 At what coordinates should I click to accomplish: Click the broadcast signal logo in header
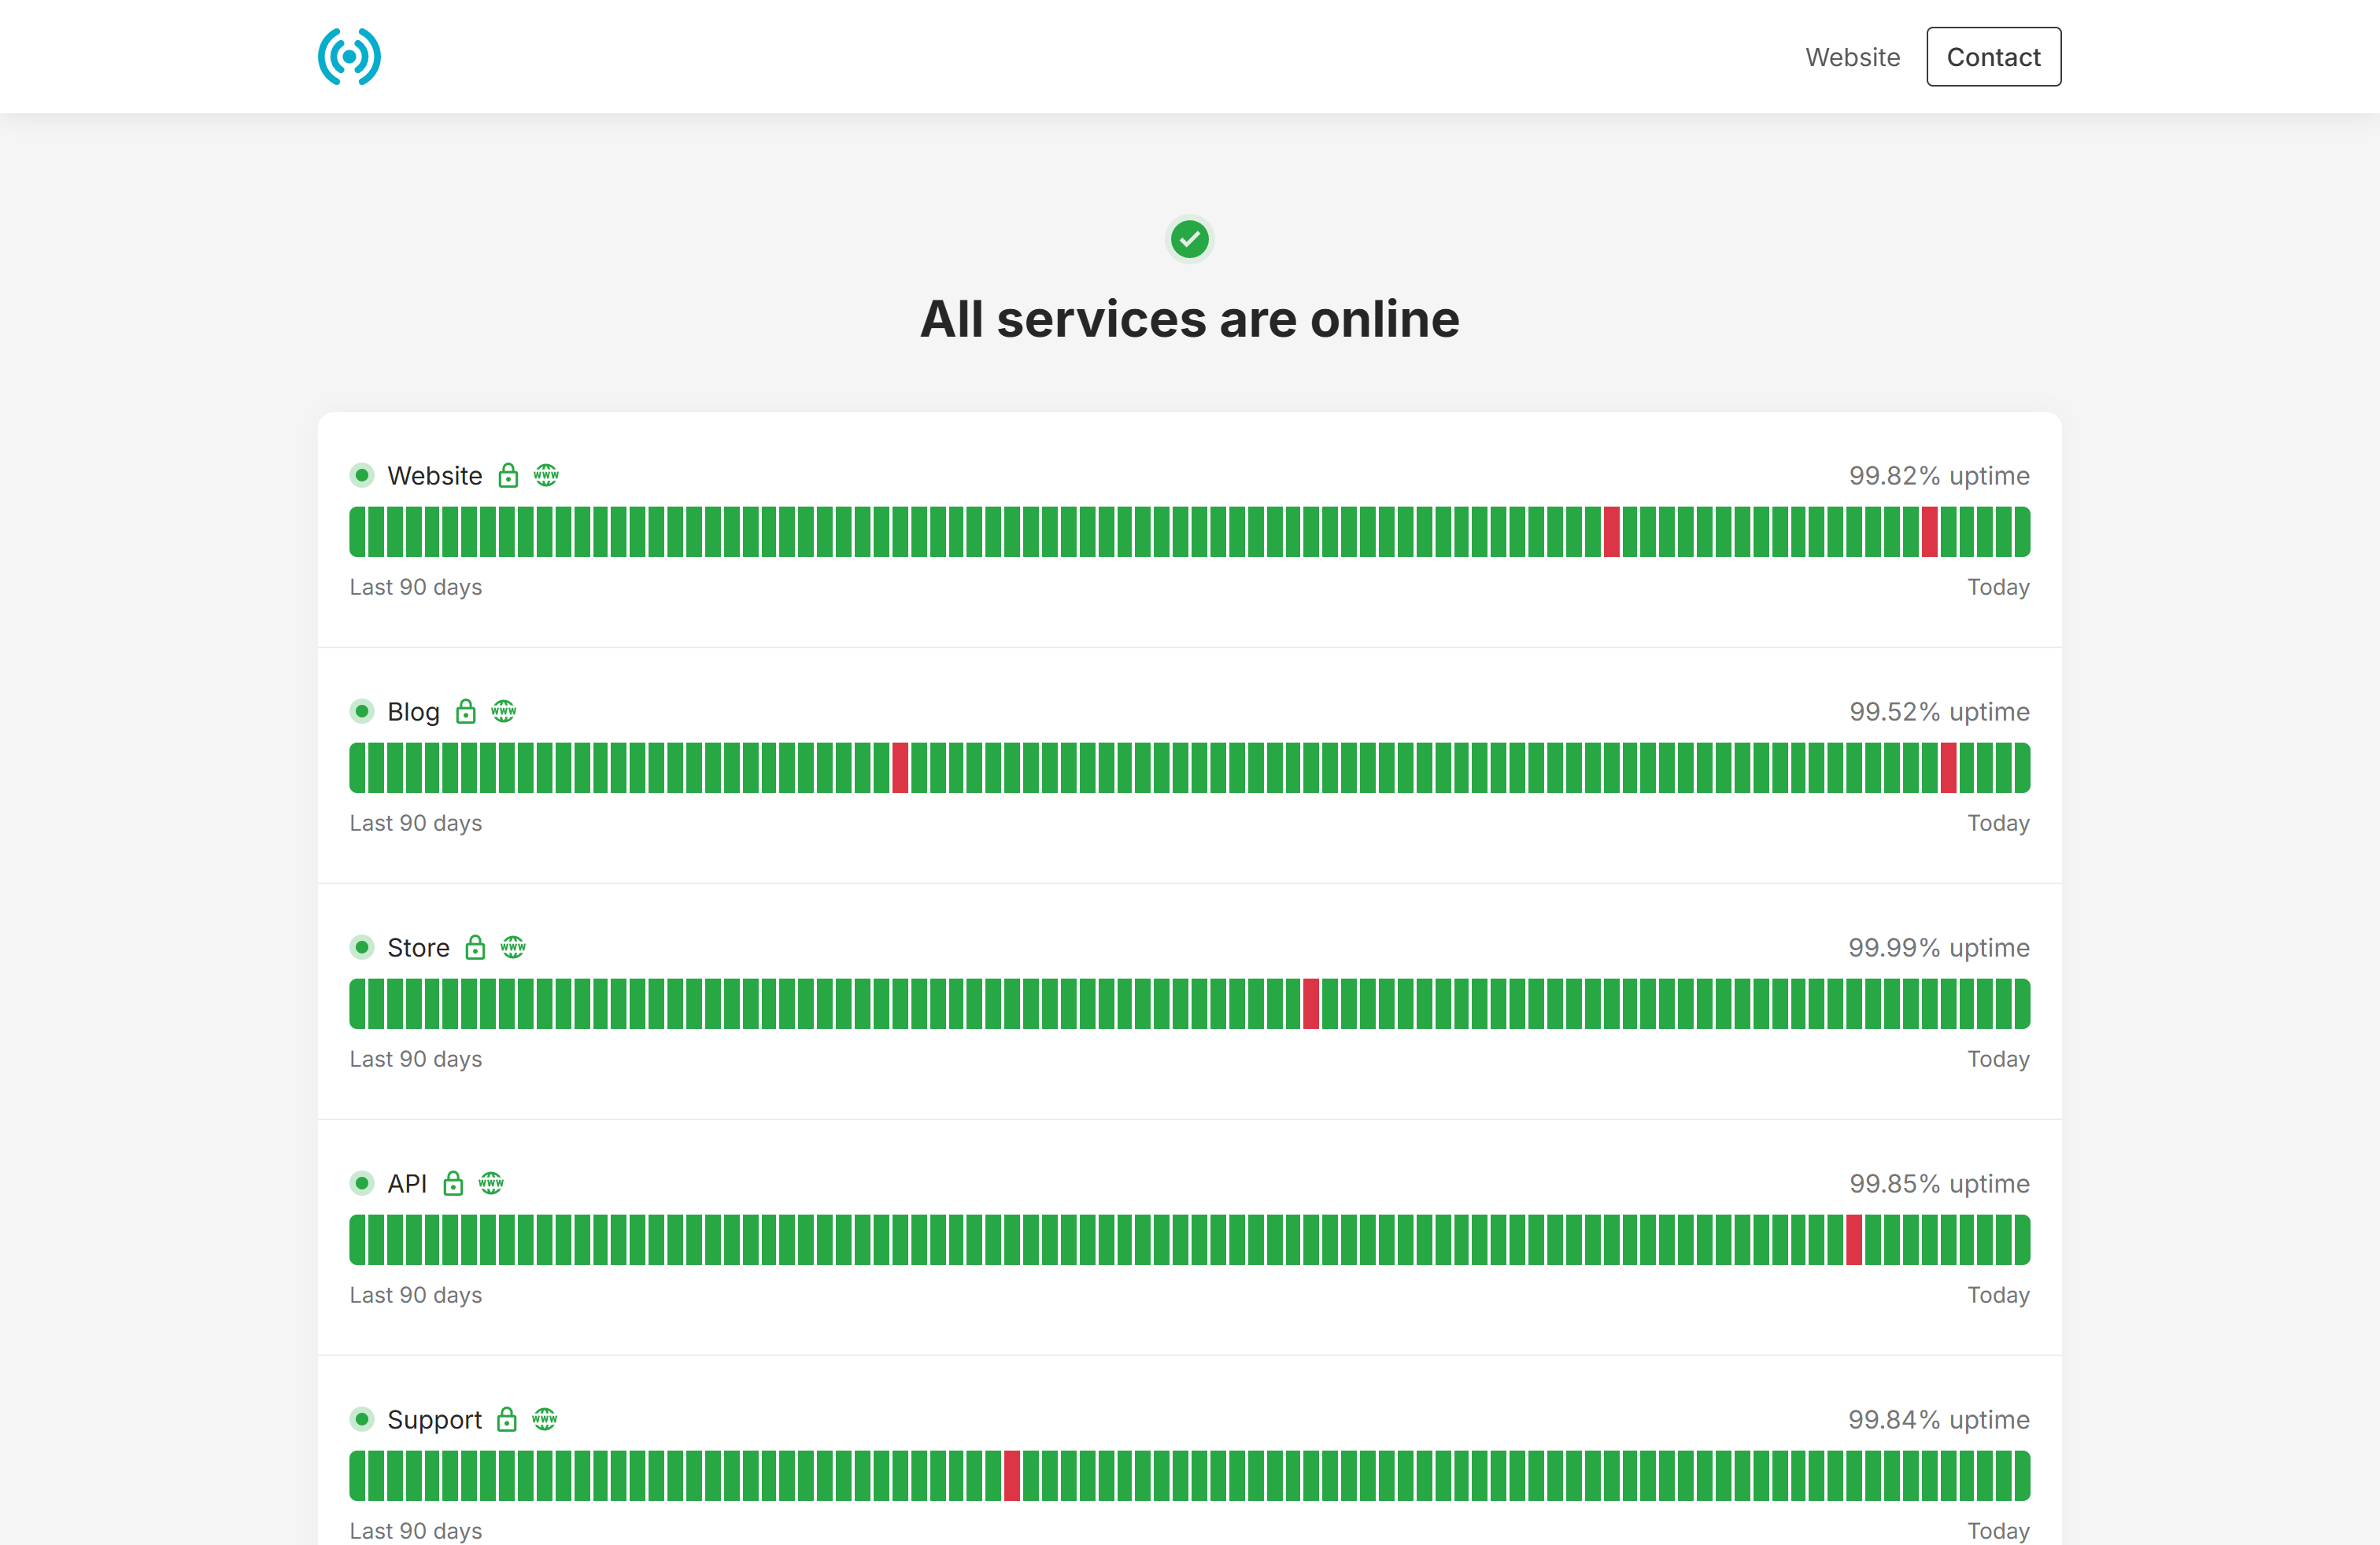coord(349,57)
